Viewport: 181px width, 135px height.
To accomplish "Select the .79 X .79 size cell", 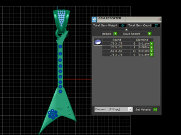I will coord(116,43).
